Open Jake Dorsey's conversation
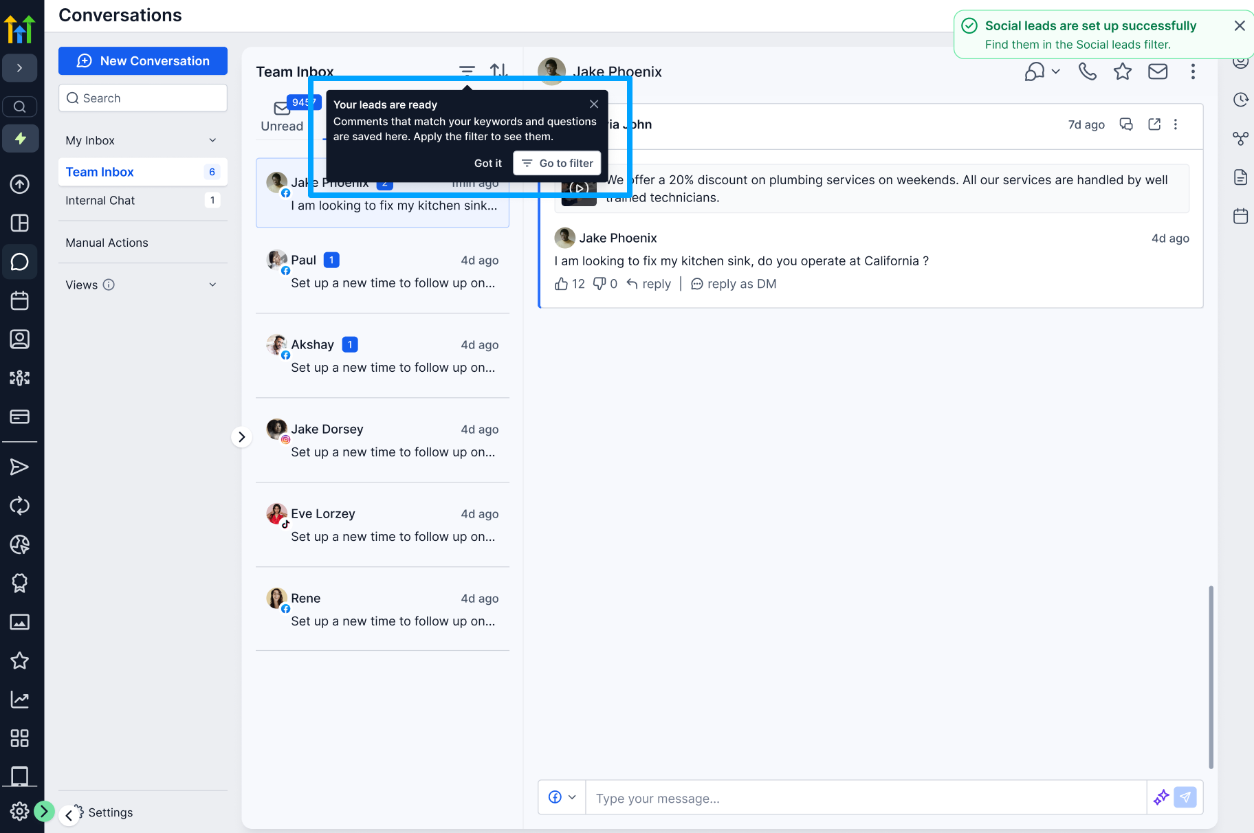This screenshot has width=1254, height=833. point(382,440)
